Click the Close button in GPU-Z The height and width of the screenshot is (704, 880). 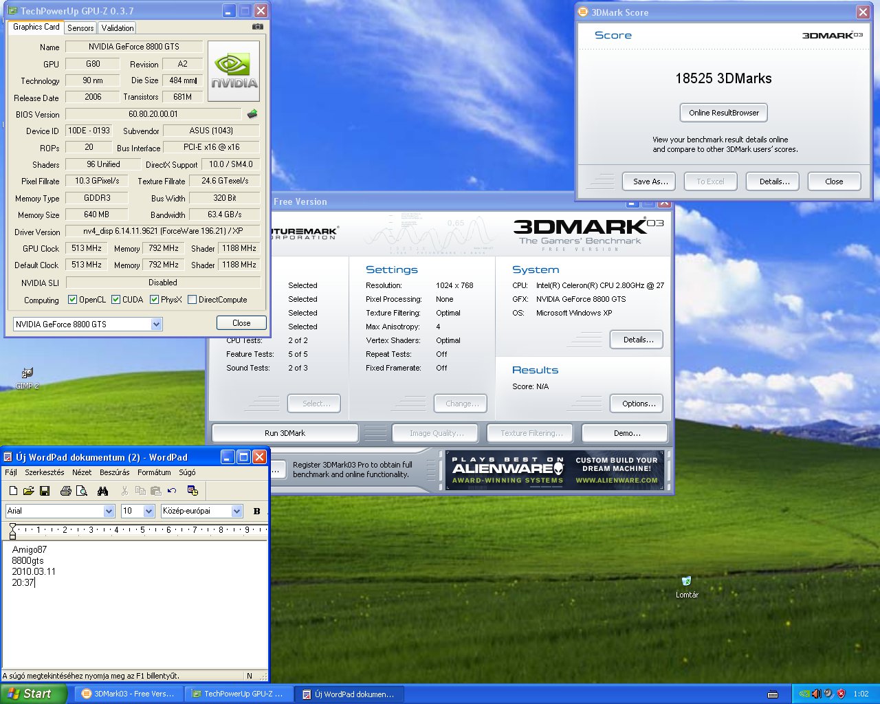pos(241,323)
